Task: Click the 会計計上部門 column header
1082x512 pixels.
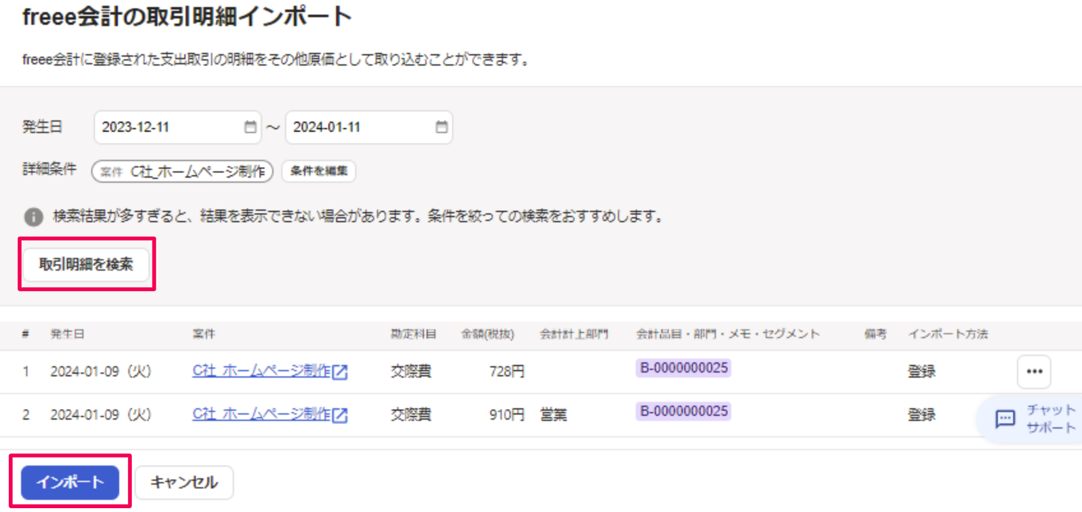Action: [x=574, y=334]
